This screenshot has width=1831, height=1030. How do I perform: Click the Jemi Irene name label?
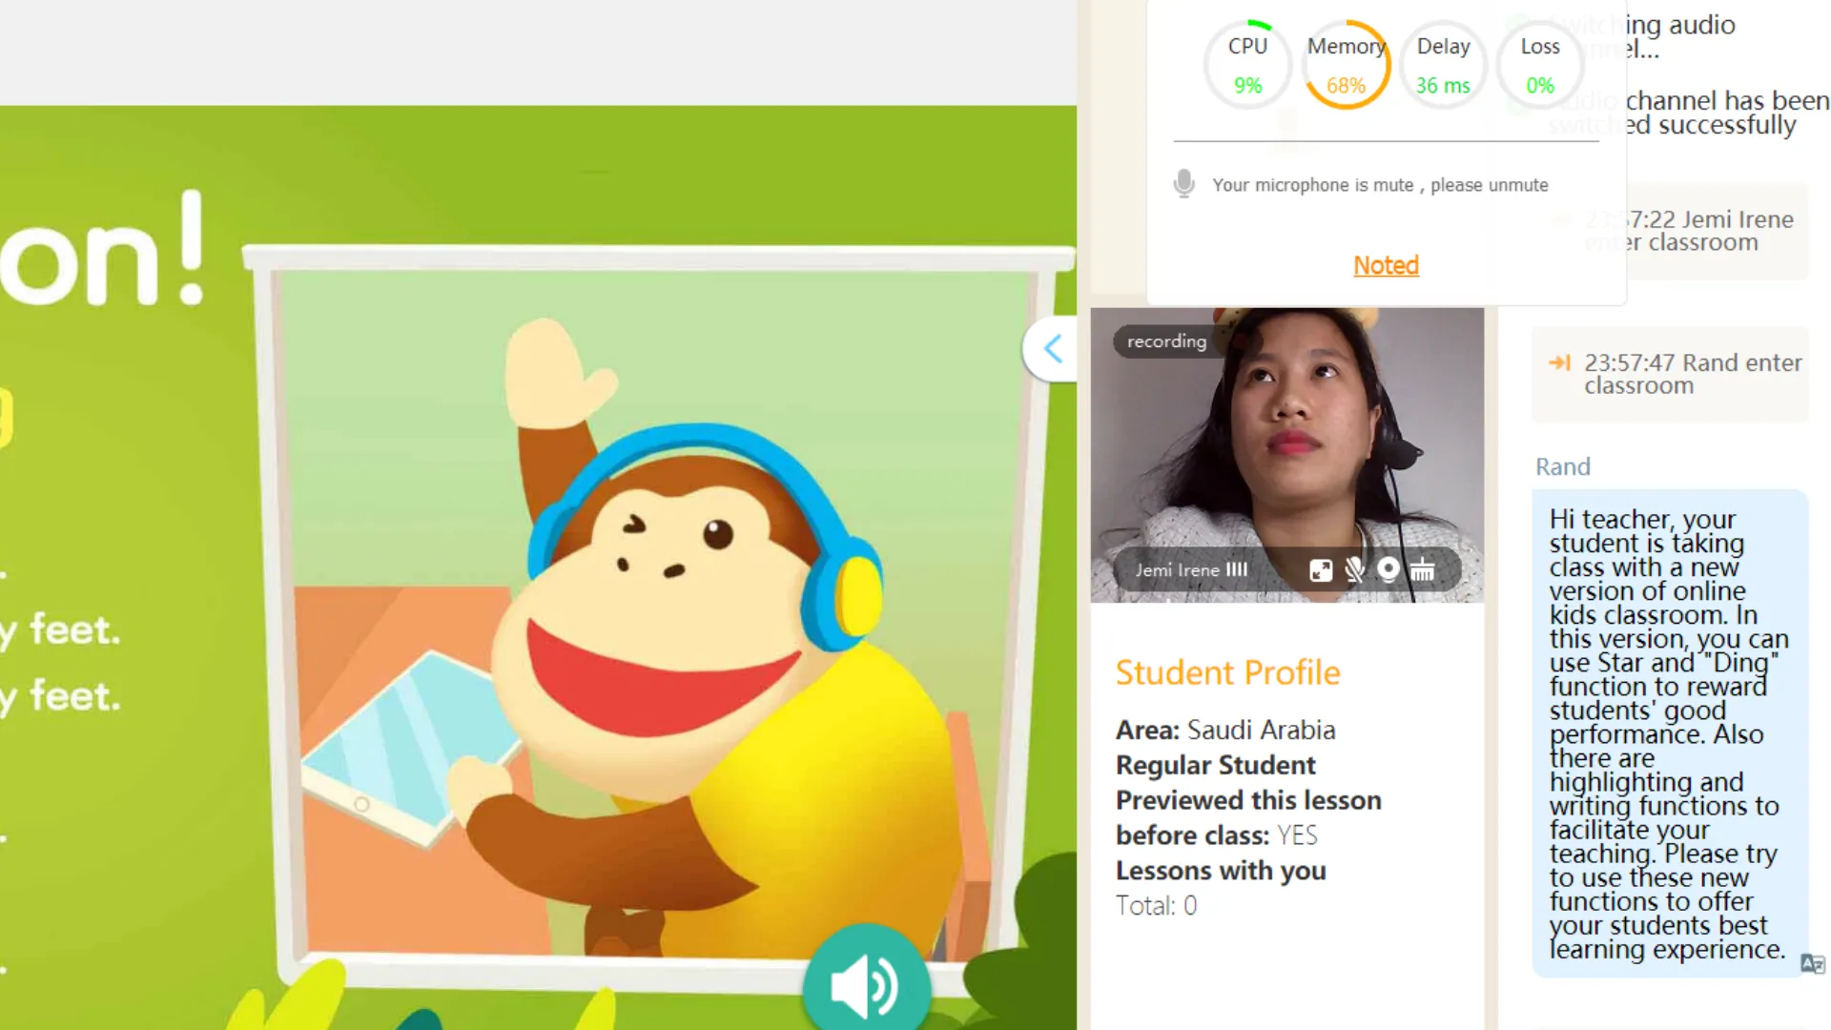tap(1177, 570)
